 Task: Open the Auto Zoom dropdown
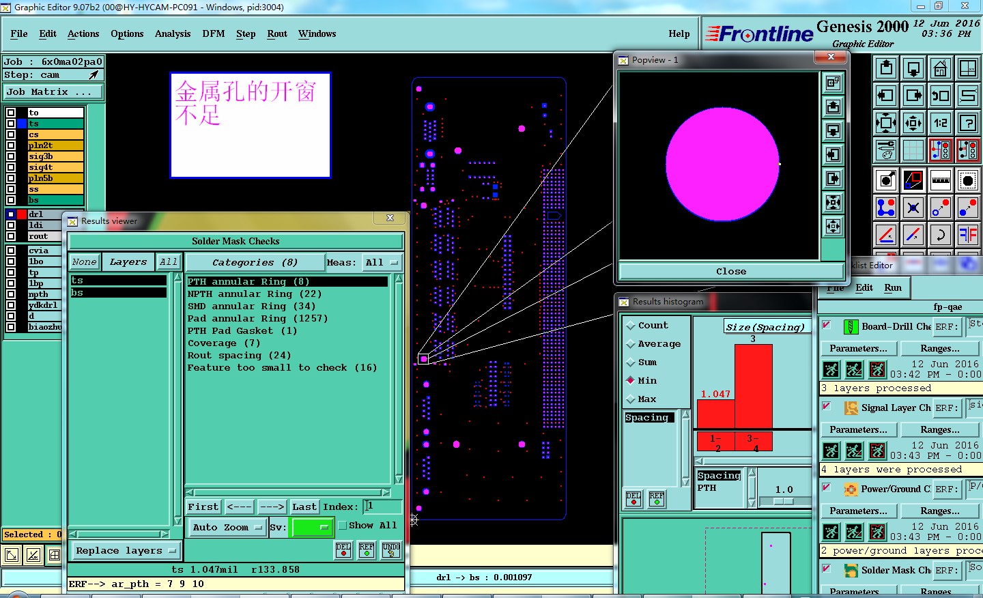click(227, 527)
